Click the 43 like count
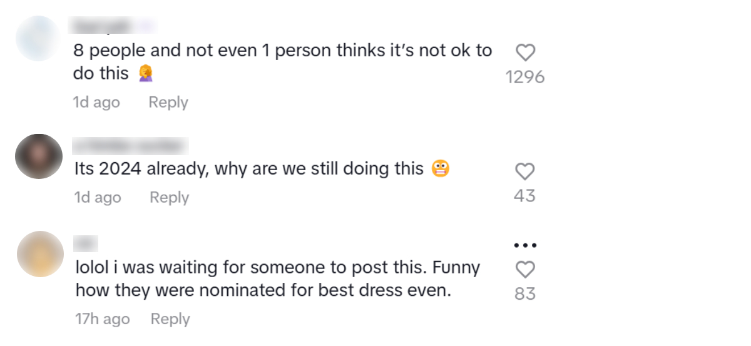Image resolution: width=751 pixels, height=346 pixels. click(x=525, y=196)
